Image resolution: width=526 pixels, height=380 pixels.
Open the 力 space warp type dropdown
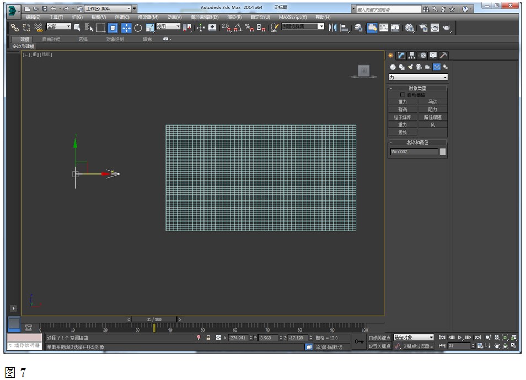(418, 78)
